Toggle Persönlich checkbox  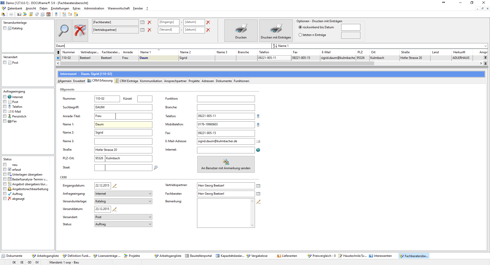pos(5,116)
